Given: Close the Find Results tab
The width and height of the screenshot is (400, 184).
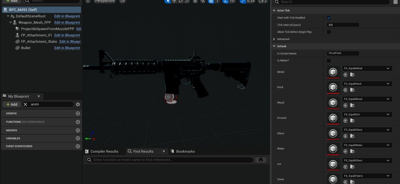Looking at the screenshot, I should pyautogui.click(x=164, y=151).
